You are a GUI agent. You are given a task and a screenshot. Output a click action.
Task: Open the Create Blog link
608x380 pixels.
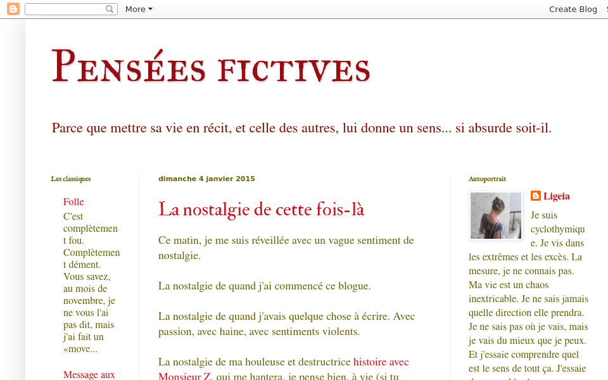pyautogui.click(x=572, y=9)
